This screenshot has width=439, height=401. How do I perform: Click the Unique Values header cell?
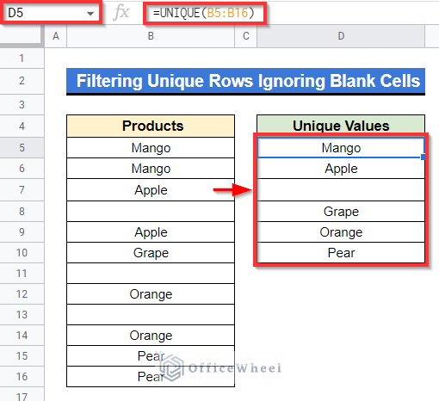[x=341, y=126]
